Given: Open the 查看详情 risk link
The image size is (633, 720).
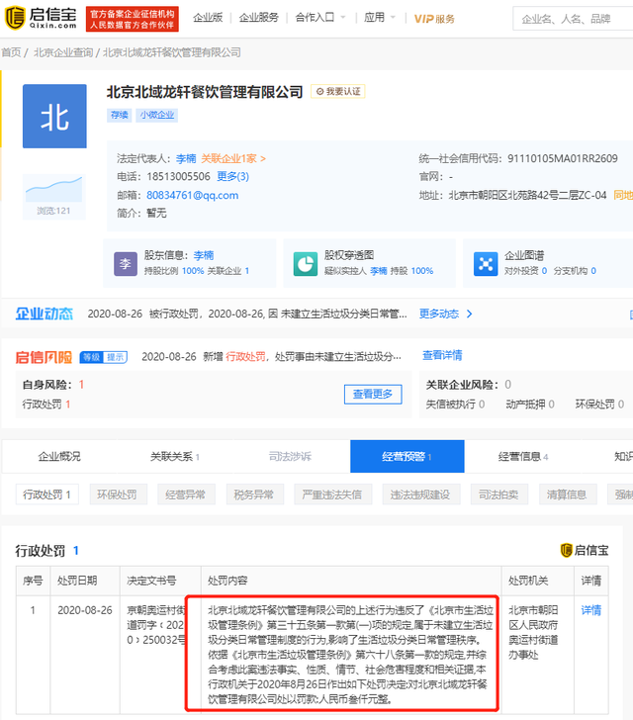Looking at the screenshot, I should [442, 355].
